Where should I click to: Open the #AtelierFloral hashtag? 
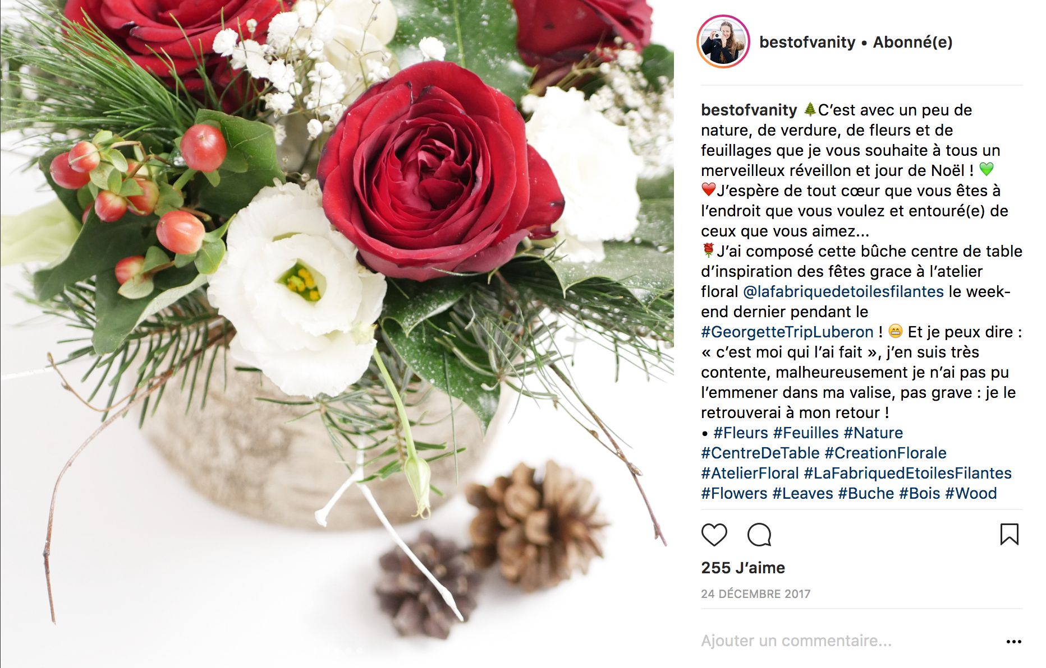tap(750, 473)
